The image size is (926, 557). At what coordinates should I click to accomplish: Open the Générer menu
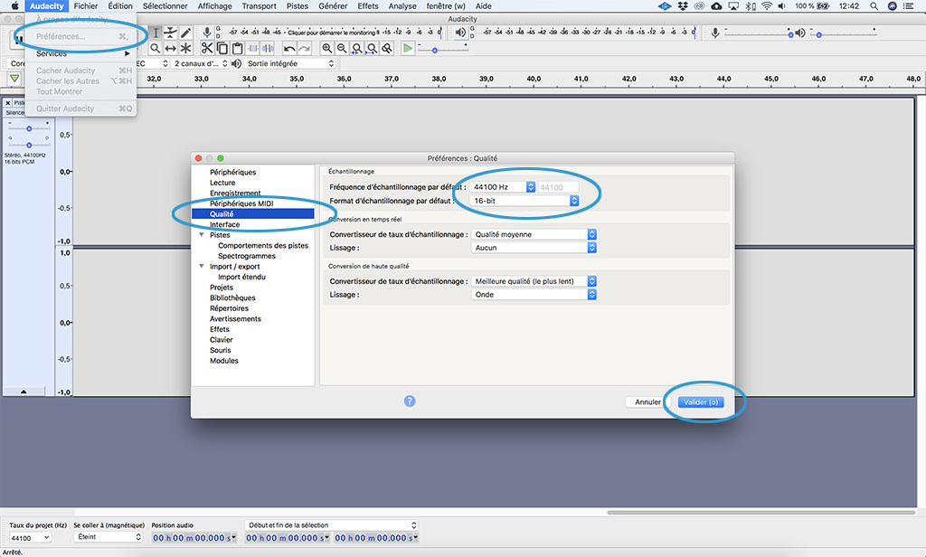point(333,6)
